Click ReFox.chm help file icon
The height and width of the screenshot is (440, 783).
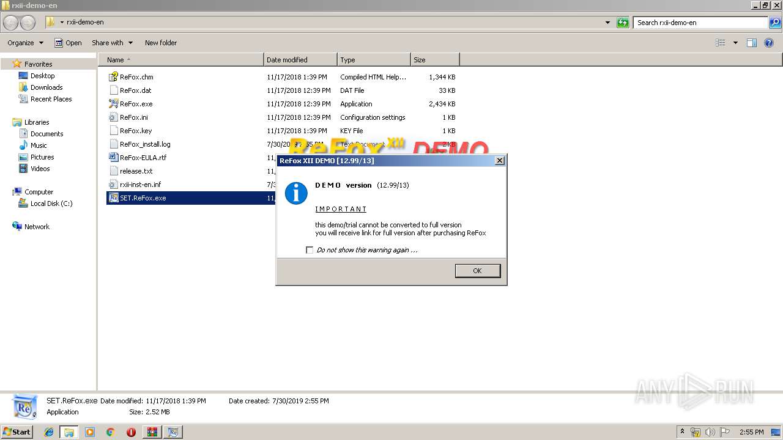click(x=113, y=77)
